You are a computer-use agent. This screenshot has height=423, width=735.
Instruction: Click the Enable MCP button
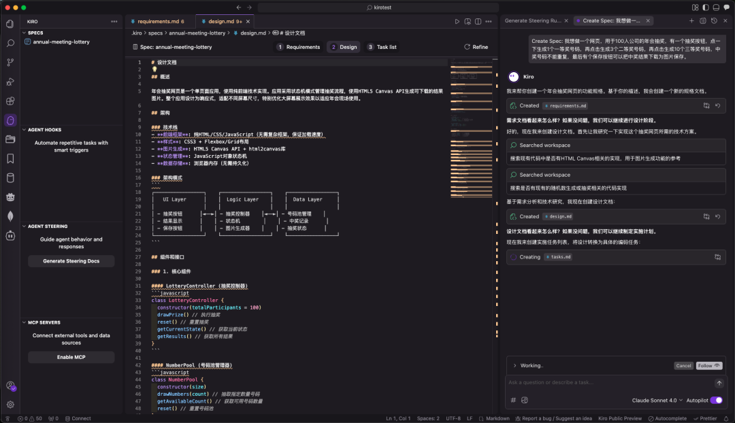pyautogui.click(x=71, y=357)
